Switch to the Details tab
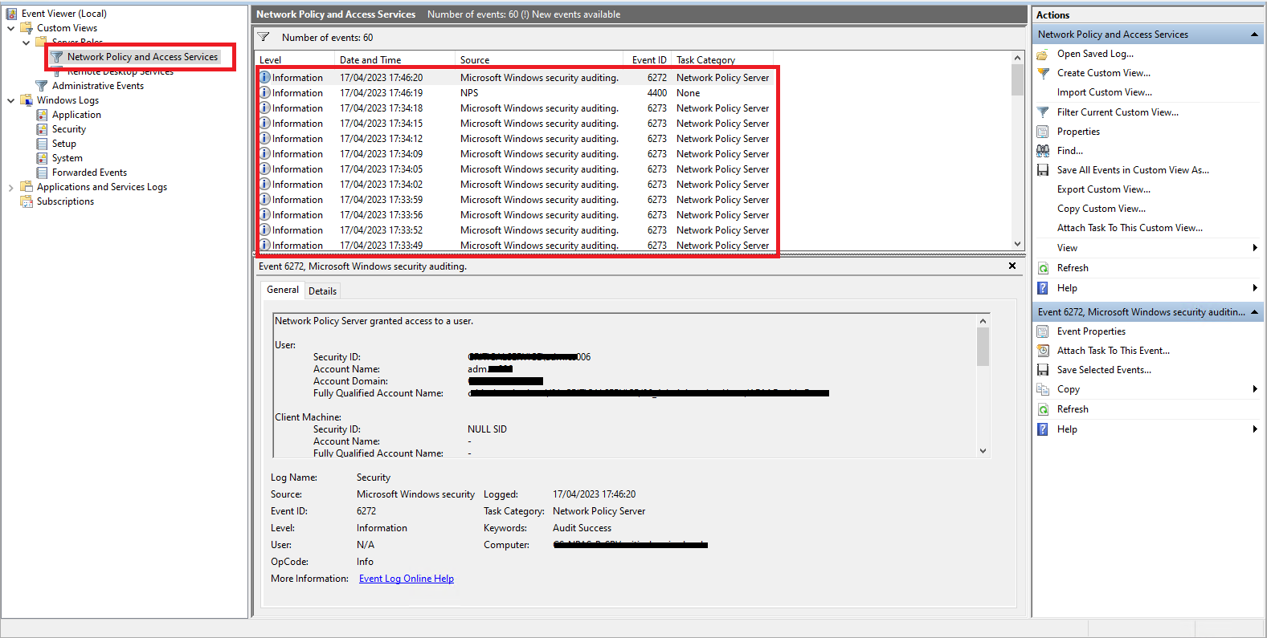This screenshot has width=1267, height=638. tap(322, 291)
